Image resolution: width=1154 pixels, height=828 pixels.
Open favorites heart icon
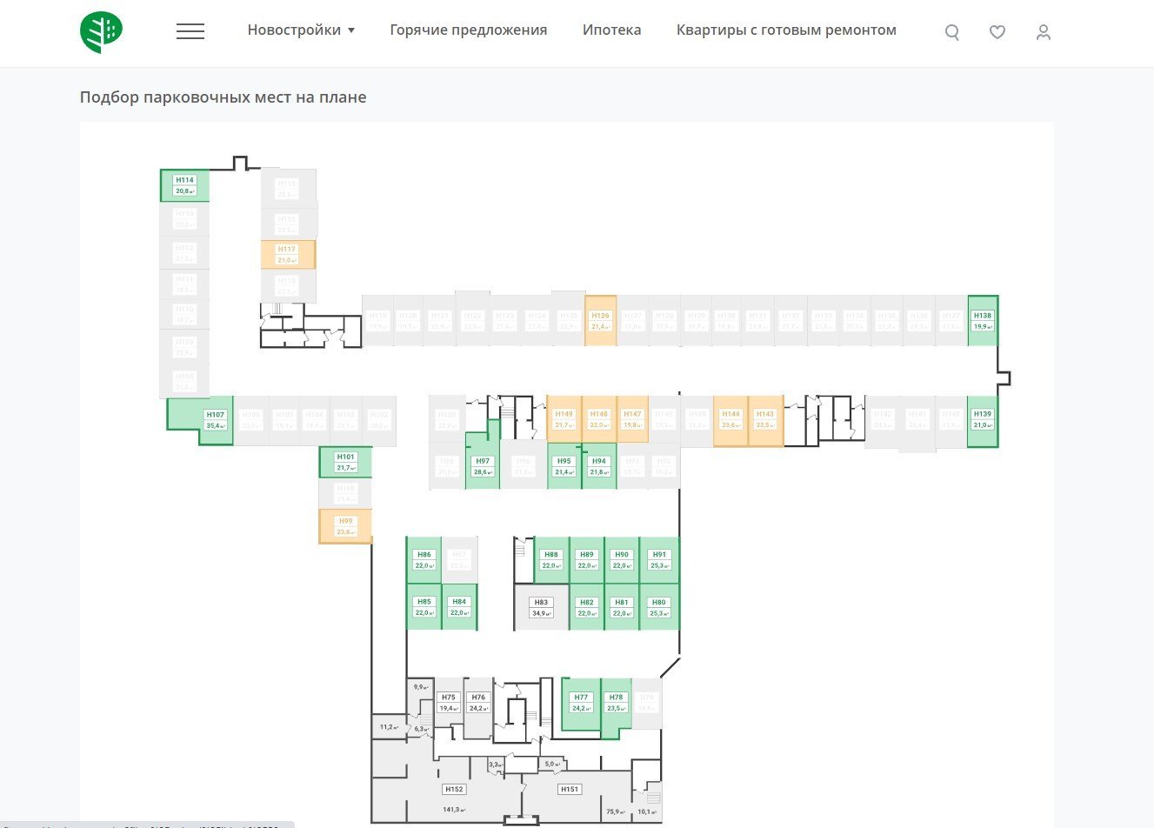click(997, 32)
